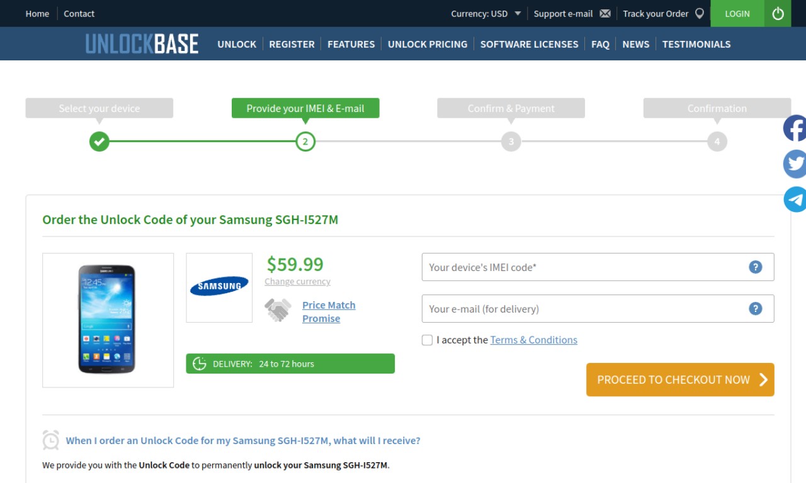Click the Confirmation step label
Image resolution: width=806 pixels, height=483 pixels.
pos(717,108)
